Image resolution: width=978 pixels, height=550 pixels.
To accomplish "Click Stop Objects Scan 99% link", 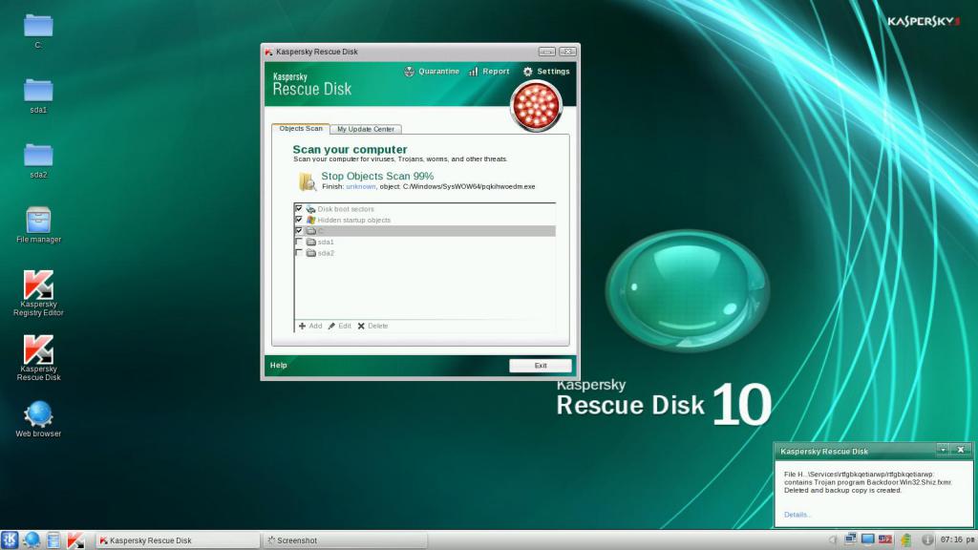I will click(376, 177).
